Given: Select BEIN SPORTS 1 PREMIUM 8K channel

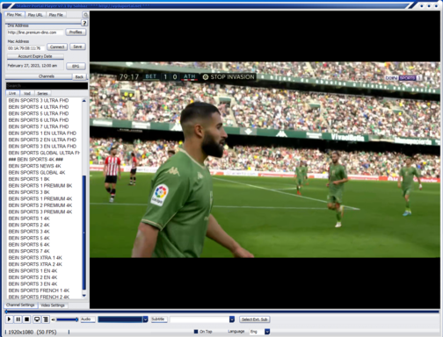Looking at the screenshot, I should click(40, 185).
